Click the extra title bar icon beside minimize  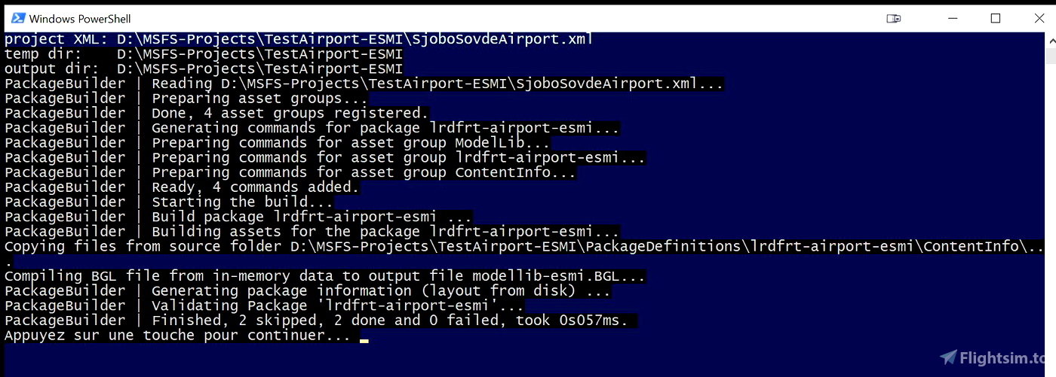tap(894, 18)
